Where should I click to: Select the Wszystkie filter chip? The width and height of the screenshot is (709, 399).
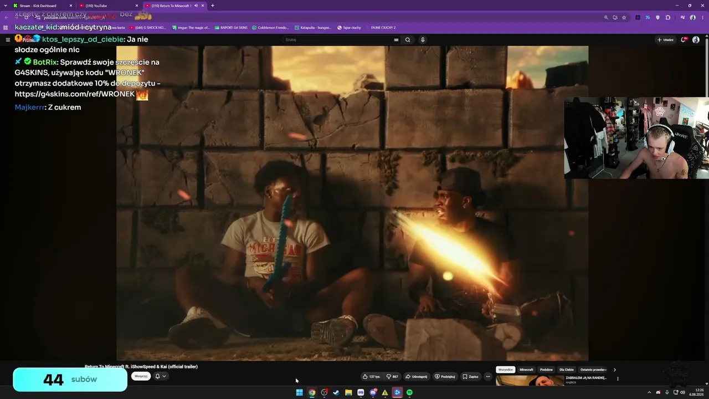[x=506, y=370]
